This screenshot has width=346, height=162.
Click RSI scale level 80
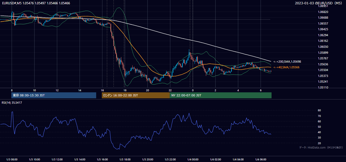[319, 110]
